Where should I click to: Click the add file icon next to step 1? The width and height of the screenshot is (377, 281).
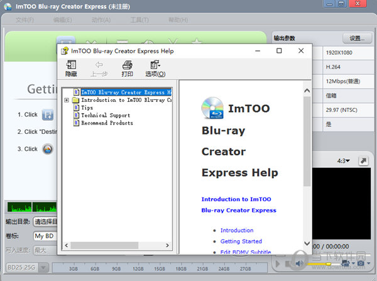click(x=48, y=114)
